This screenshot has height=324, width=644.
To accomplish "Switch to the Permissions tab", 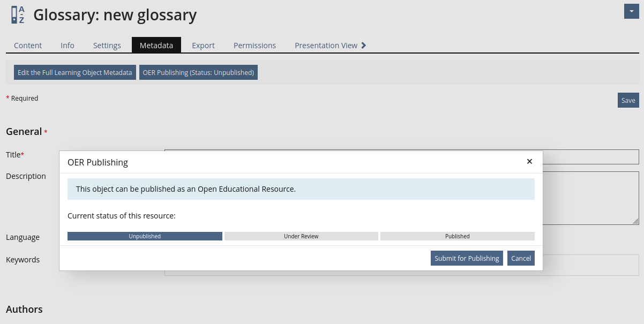I will tap(254, 46).
